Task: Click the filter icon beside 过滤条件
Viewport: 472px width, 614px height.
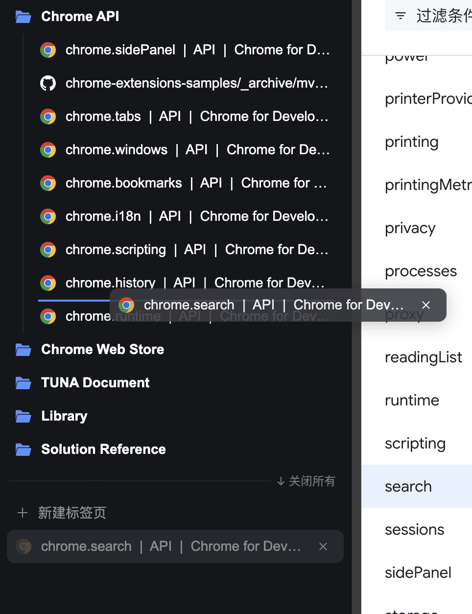Action: click(x=401, y=16)
